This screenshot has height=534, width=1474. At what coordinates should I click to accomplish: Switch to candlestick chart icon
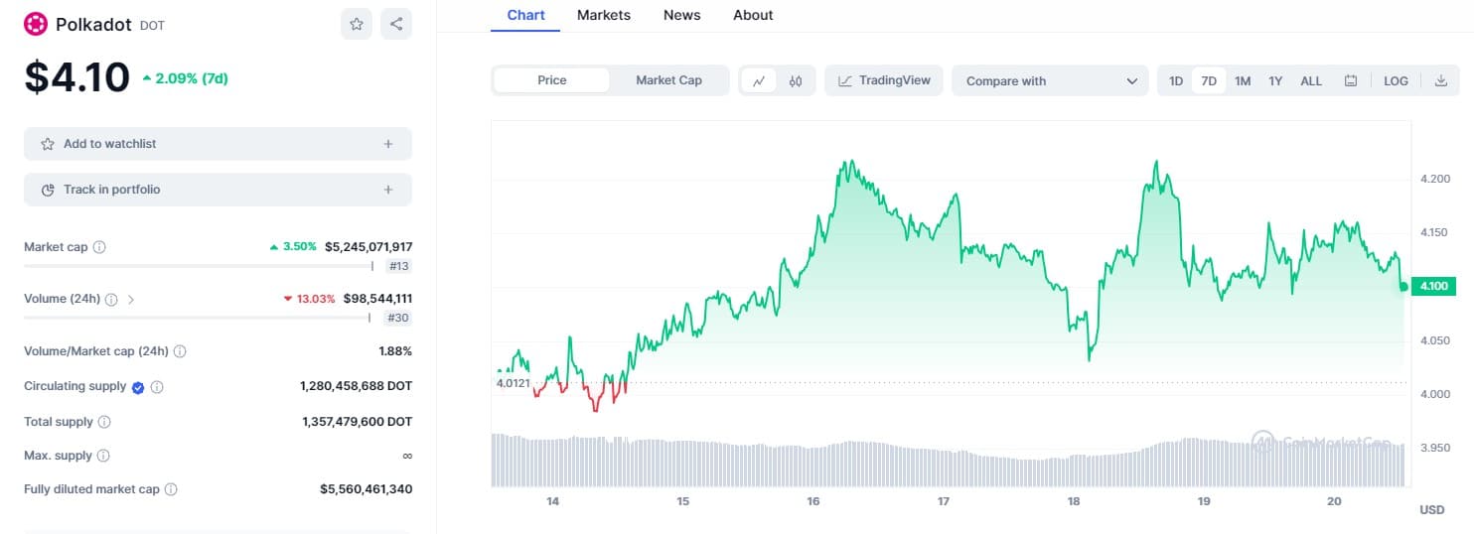[796, 81]
